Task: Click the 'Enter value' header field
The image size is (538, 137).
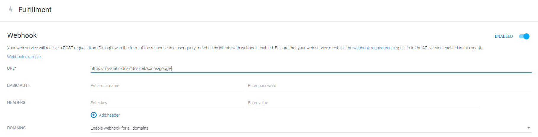Action: 364,103
